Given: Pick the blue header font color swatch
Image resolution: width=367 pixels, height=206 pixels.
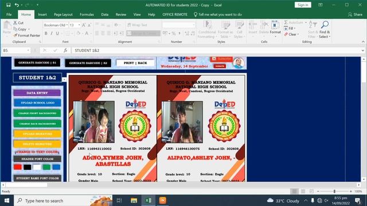Looking at the screenshot, I should [56, 167].
